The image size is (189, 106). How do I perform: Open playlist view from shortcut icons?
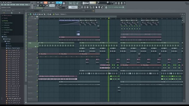click(x=82, y=7)
